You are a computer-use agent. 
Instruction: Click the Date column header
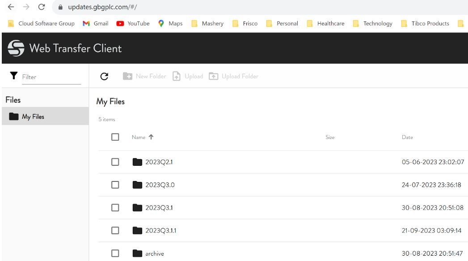click(407, 137)
